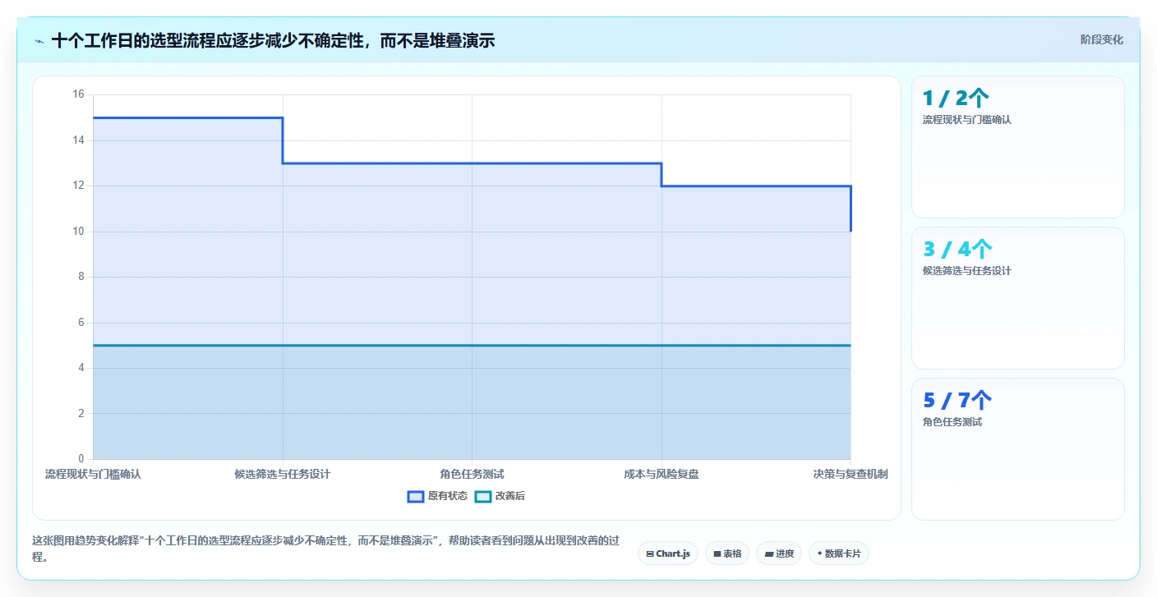
Task: Click the 改善后 teal legend swatch
Action: coord(483,496)
